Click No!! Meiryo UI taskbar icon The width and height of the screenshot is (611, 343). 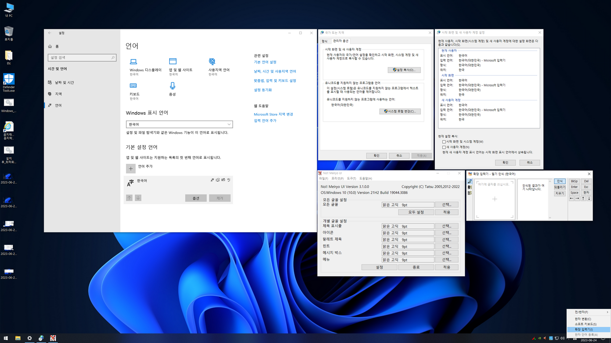53,338
